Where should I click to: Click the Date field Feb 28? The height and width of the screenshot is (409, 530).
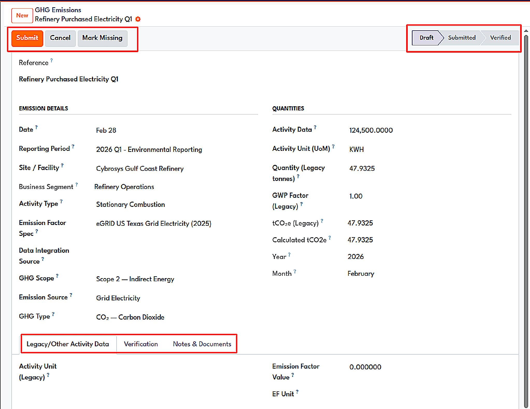point(106,130)
